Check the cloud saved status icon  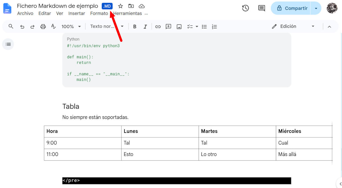pos(142,6)
